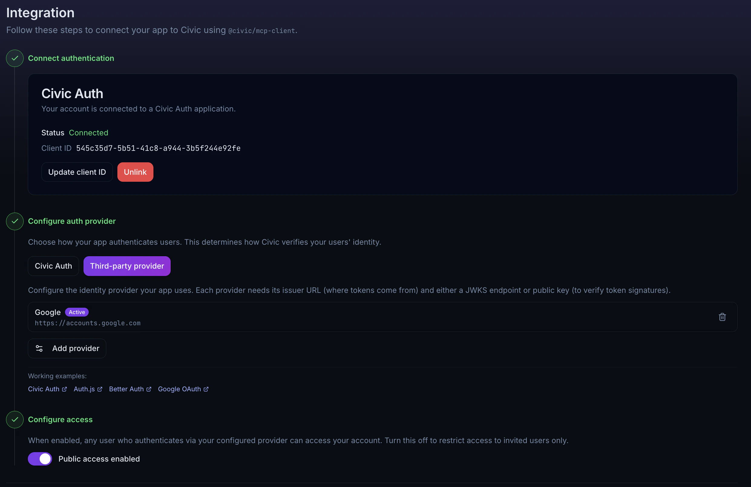Disable the Public access enabled toggle
This screenshot has height=487, width=751.
point(40,459)
